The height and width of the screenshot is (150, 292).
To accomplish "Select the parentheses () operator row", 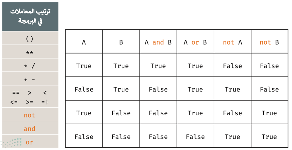I will pos(30,38).
